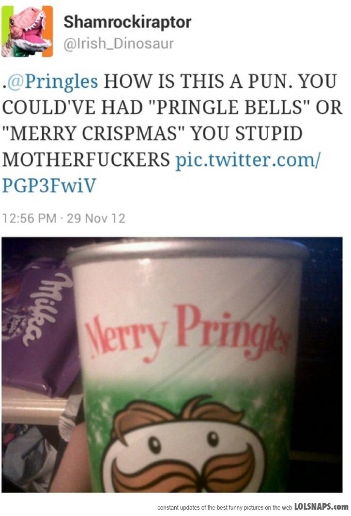Visit the LOLSNAPS.com watermark link
Image resolution: width=351 pixels, height=516 pixels.
[321, 507]
